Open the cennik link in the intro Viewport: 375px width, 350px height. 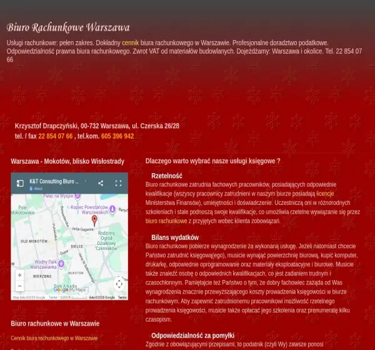pyautogui.click(x=131, y=43)
